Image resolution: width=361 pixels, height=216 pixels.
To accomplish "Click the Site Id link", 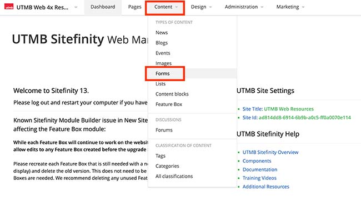I will (x=297, y=118).
